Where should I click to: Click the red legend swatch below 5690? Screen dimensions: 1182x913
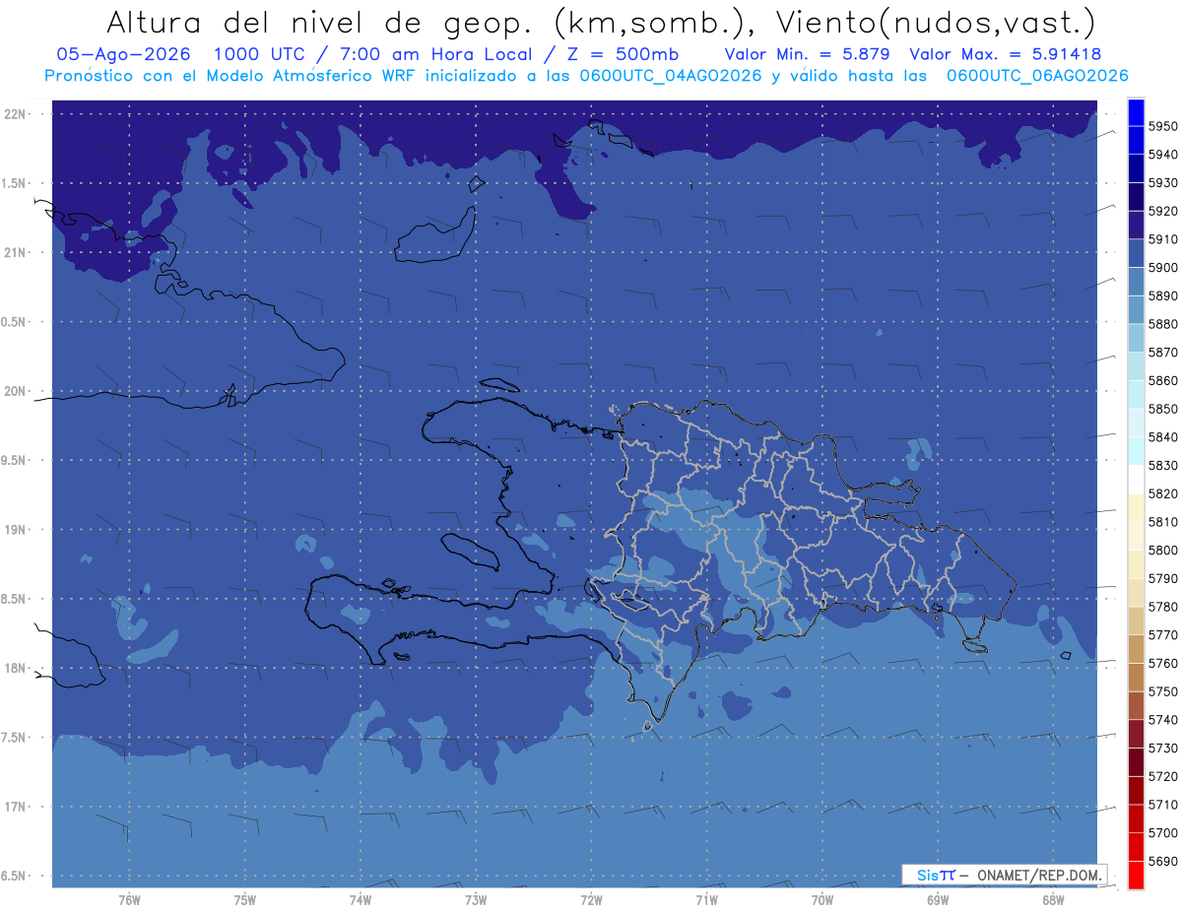point(1135,875)
